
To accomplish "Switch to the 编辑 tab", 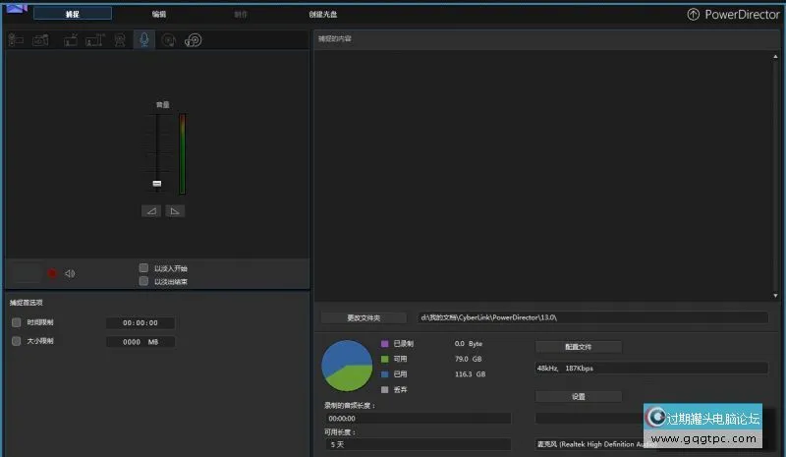I will (x=159, y=15).
